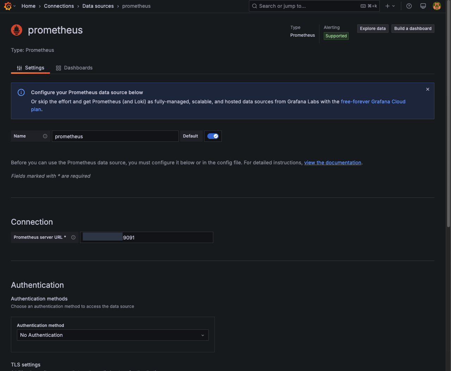Click the Supported alerting badge
The height and width of the screenshot is (371, 451).
coord(336,36)
